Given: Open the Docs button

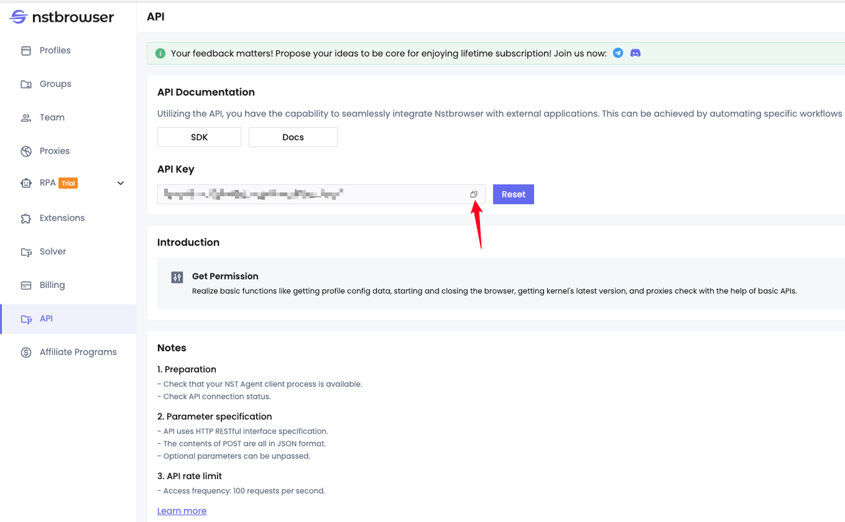Looking at the screenshot, I should click(293, 137).
